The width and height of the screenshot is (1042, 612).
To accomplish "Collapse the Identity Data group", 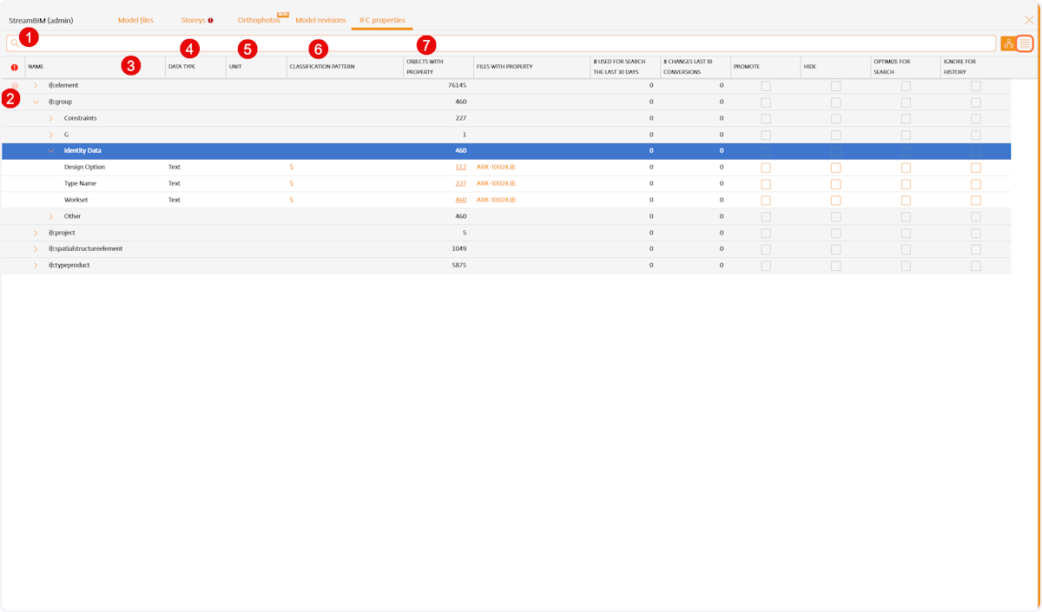I will coord(51,150).
